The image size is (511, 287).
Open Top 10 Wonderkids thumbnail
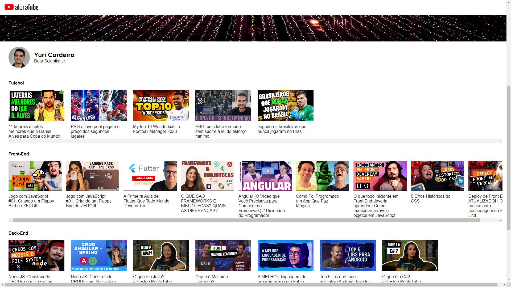(x=161, y=105)
